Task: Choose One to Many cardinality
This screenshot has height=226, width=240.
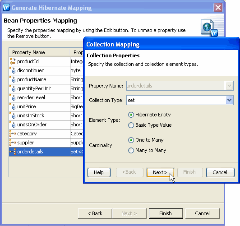Action: 131,140
